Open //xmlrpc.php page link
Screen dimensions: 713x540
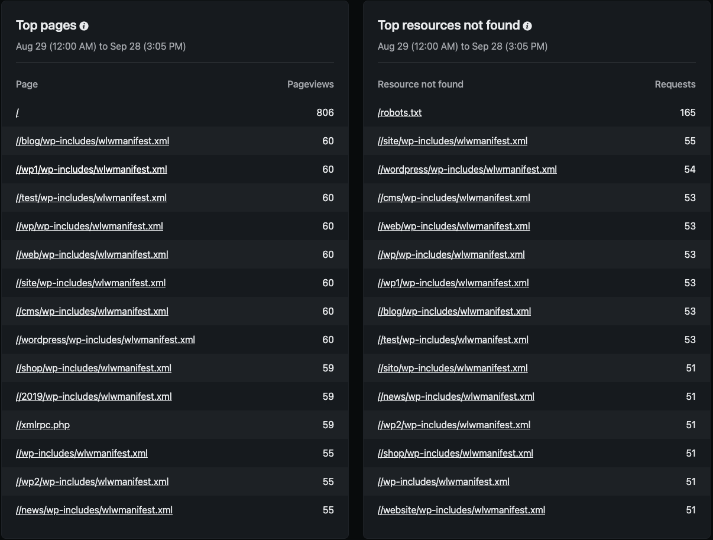[x=43, y=425]
